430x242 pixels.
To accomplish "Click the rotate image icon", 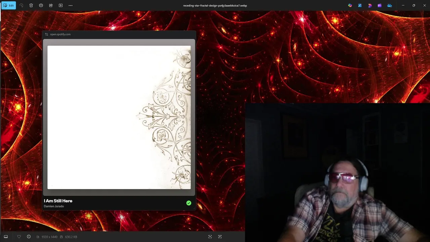I will tap(21, 5).
